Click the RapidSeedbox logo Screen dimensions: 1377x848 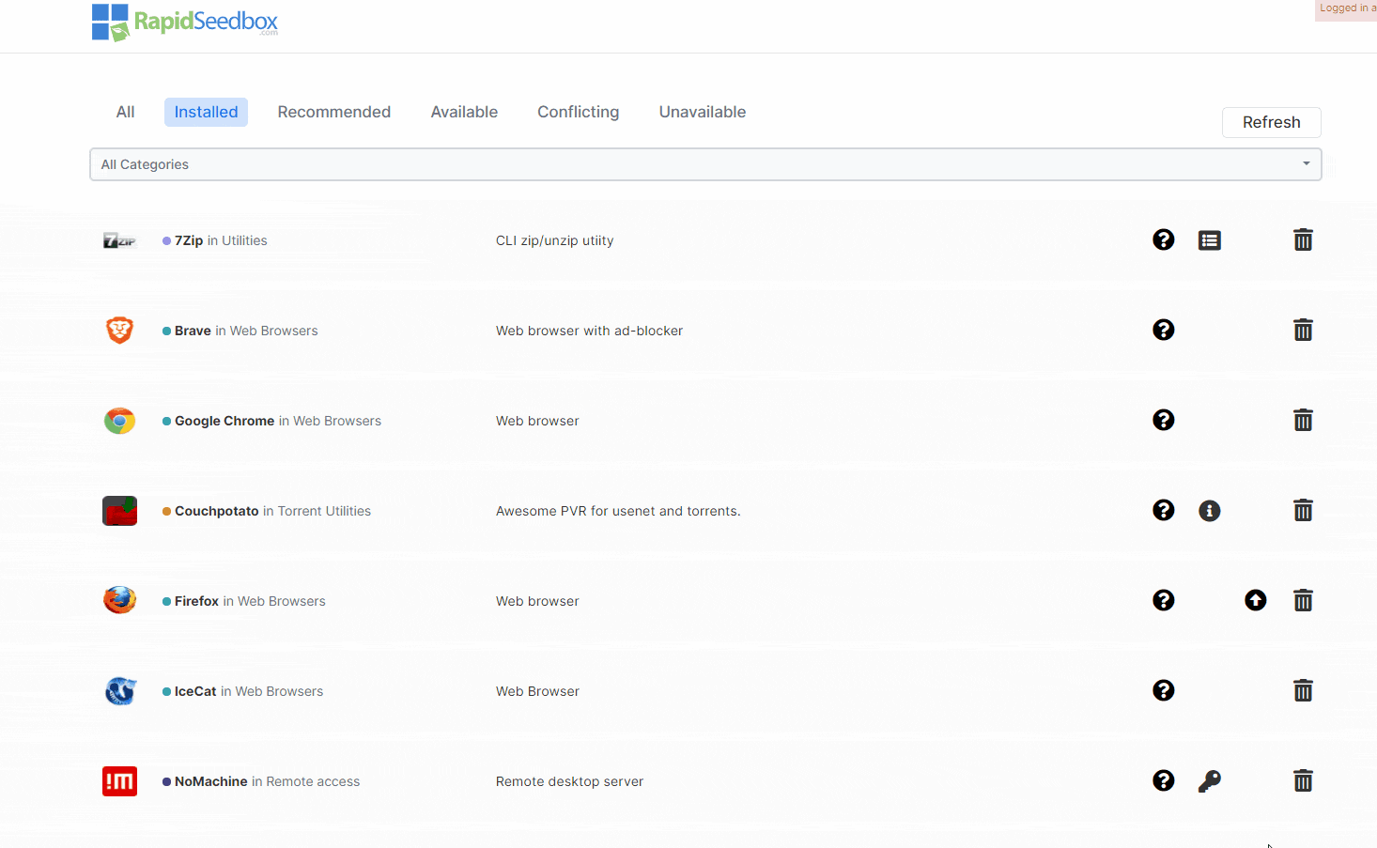coord(185,23)
